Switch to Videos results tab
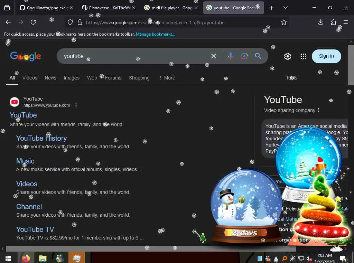This screenshot has width=354, height=263. click(30, 78)
